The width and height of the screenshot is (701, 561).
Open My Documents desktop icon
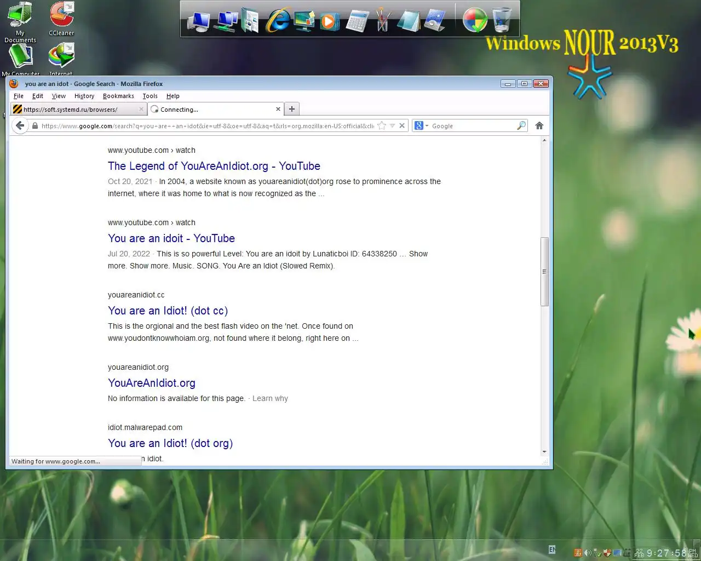click(x=20, y=22)
